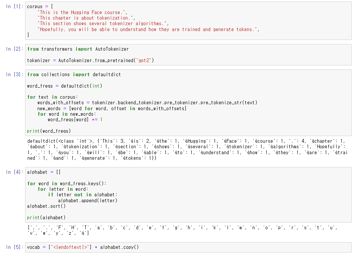Click the "Hopefully, you will be able" string line
This screenshot has width=355, height=254.
pyautogui.click(x=148, y=30)
